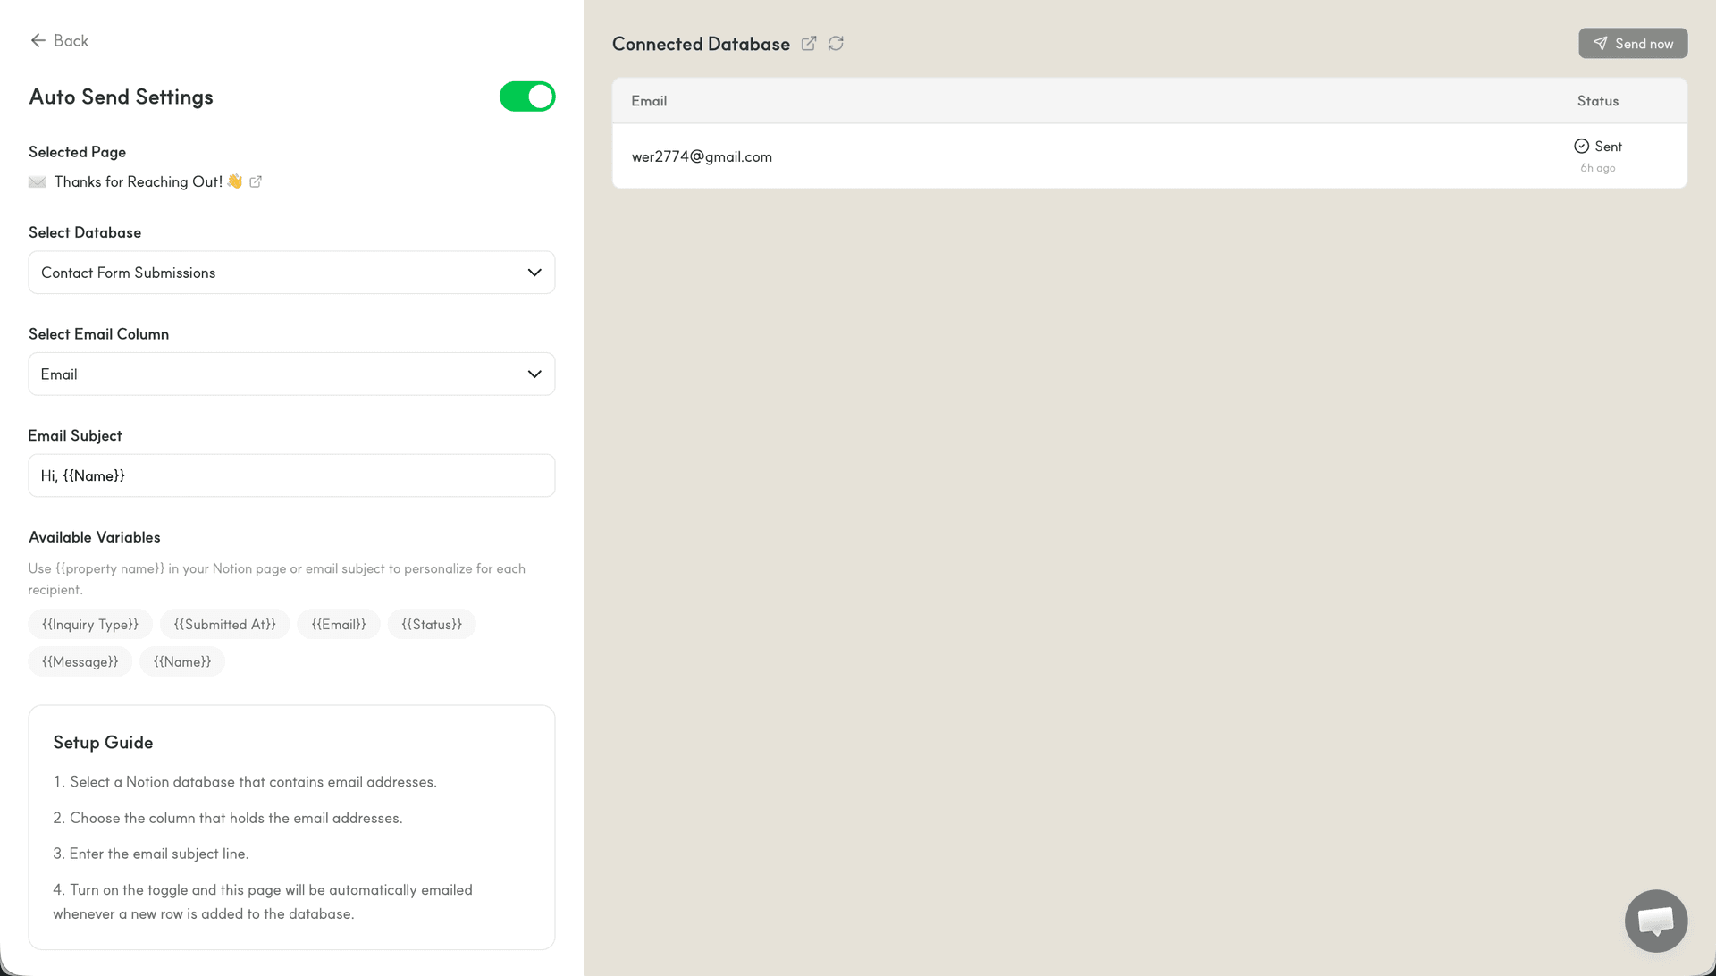Image resolution: width=1716 pixels, height=976 pixels.
Task: Refresh the Connected Database with the refresh icon
Action: 836,43
